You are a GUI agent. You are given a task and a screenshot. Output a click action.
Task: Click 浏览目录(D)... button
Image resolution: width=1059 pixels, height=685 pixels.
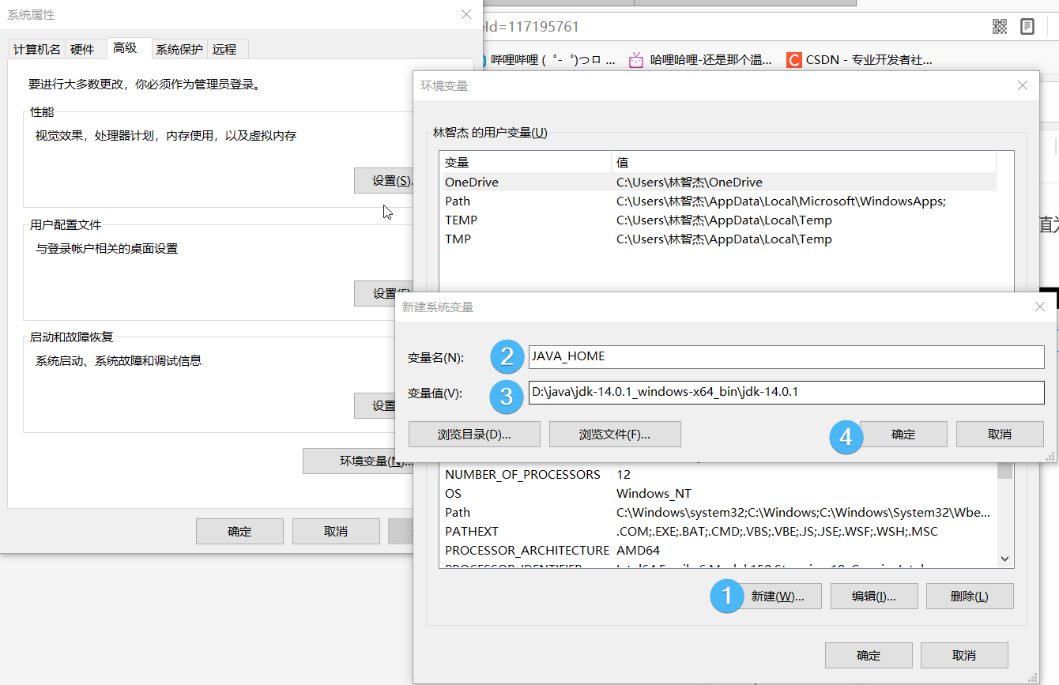coord(474,434)
